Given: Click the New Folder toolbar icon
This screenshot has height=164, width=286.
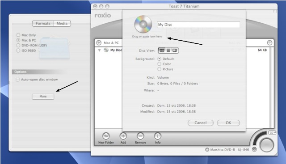Looking at the screenshot, I should [x=106, y=136].
